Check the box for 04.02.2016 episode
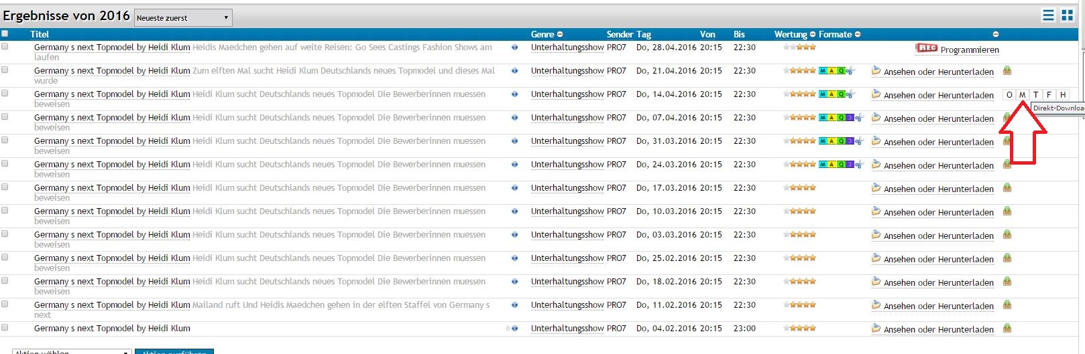Viewport: 1085px width, 354px height. click(x=5, y=327)
